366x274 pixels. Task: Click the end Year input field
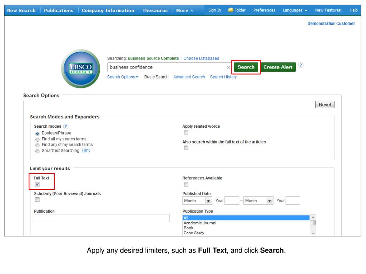click(293, 201)
